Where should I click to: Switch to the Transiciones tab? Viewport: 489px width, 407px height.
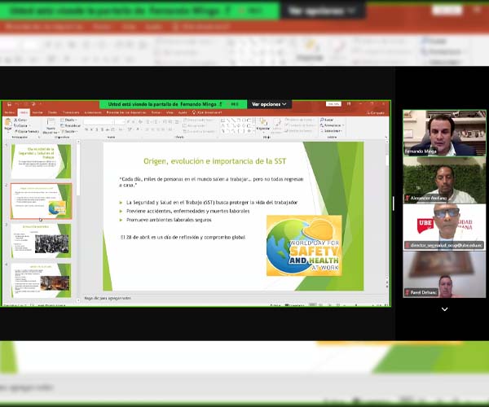71,112
